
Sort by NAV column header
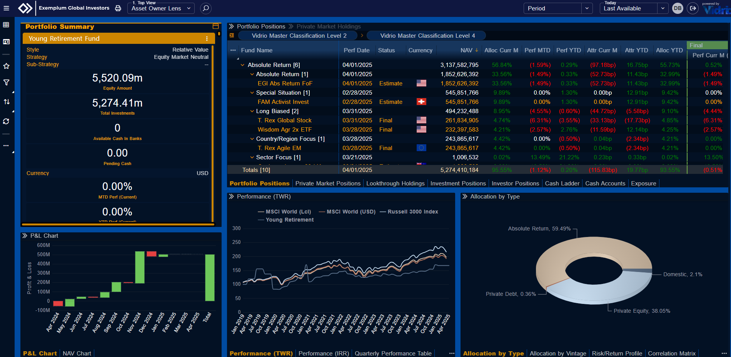point(466,50)
